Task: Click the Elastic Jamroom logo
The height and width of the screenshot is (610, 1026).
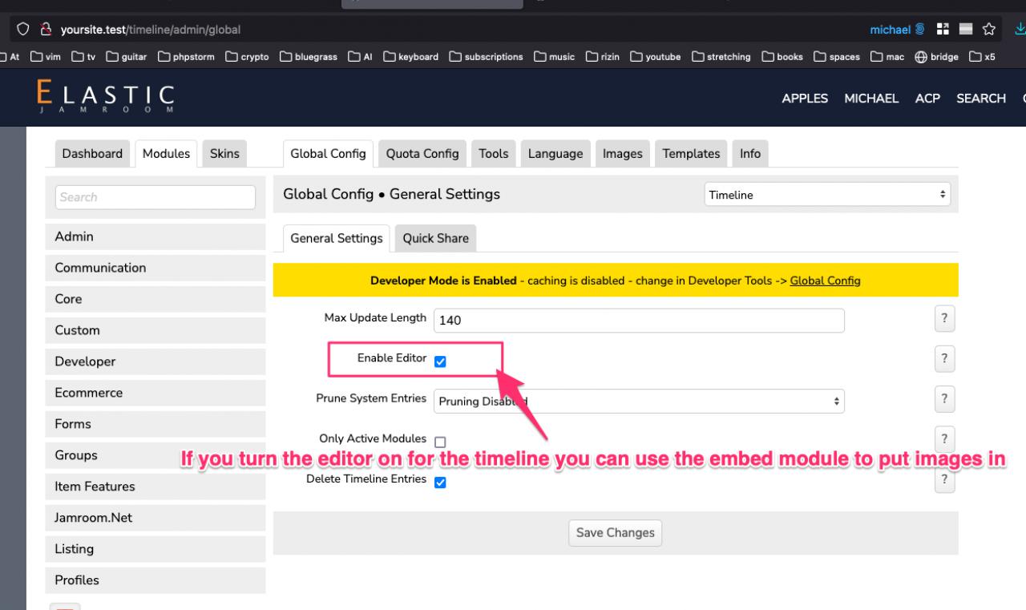Action: [x=105, y=99]
